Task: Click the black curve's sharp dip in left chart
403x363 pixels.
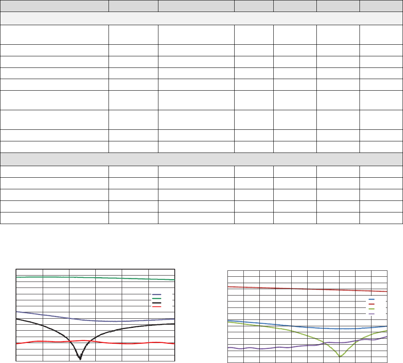Action: 80,358
